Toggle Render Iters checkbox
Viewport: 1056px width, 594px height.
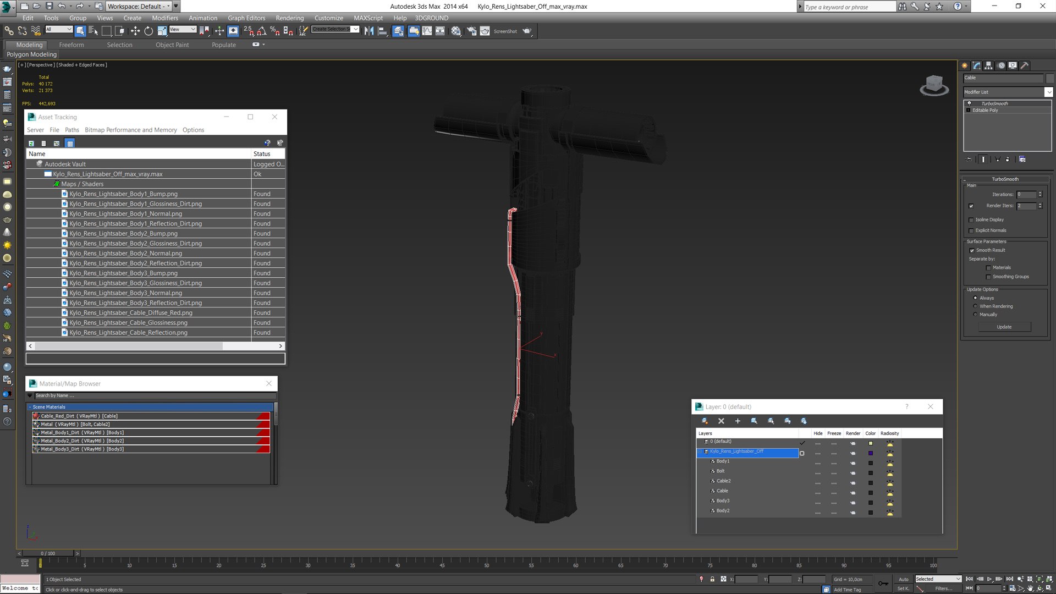(971, 206)
